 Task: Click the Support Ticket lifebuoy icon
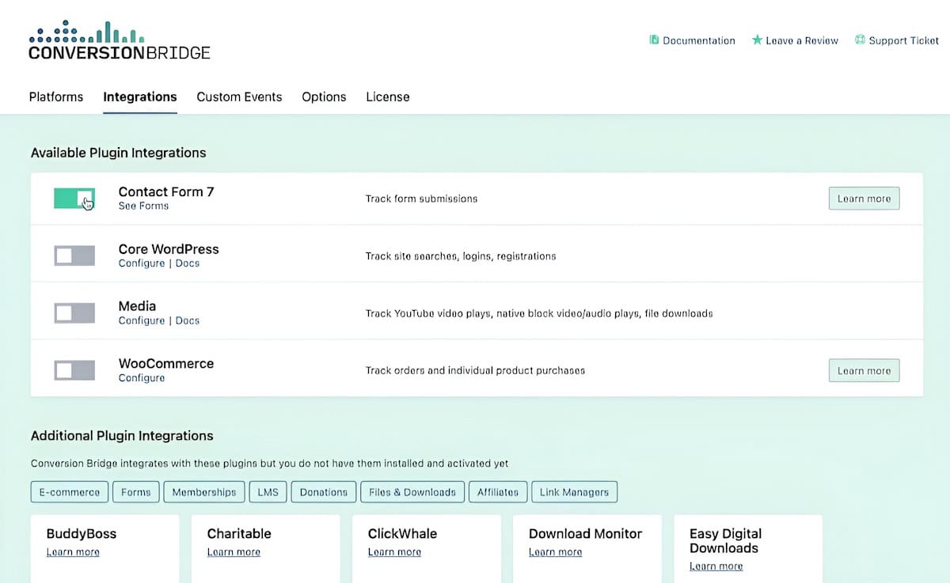[x=860, y=40]
